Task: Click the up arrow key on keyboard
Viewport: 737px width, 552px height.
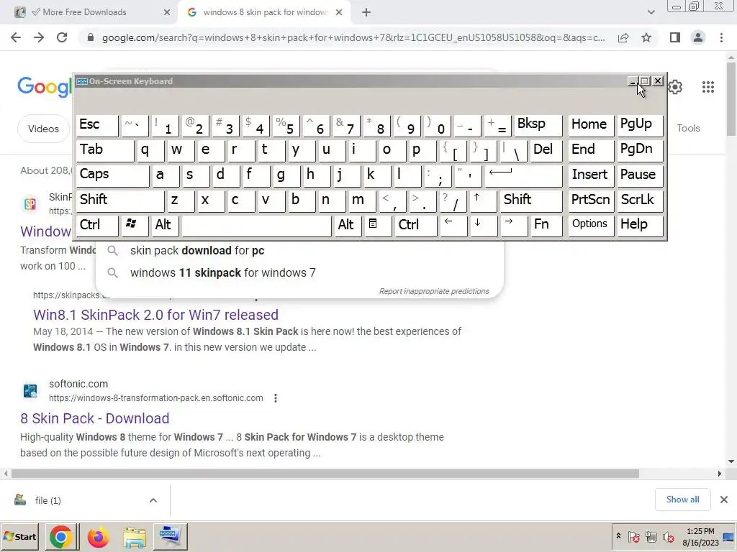Action: click(481, 201)
